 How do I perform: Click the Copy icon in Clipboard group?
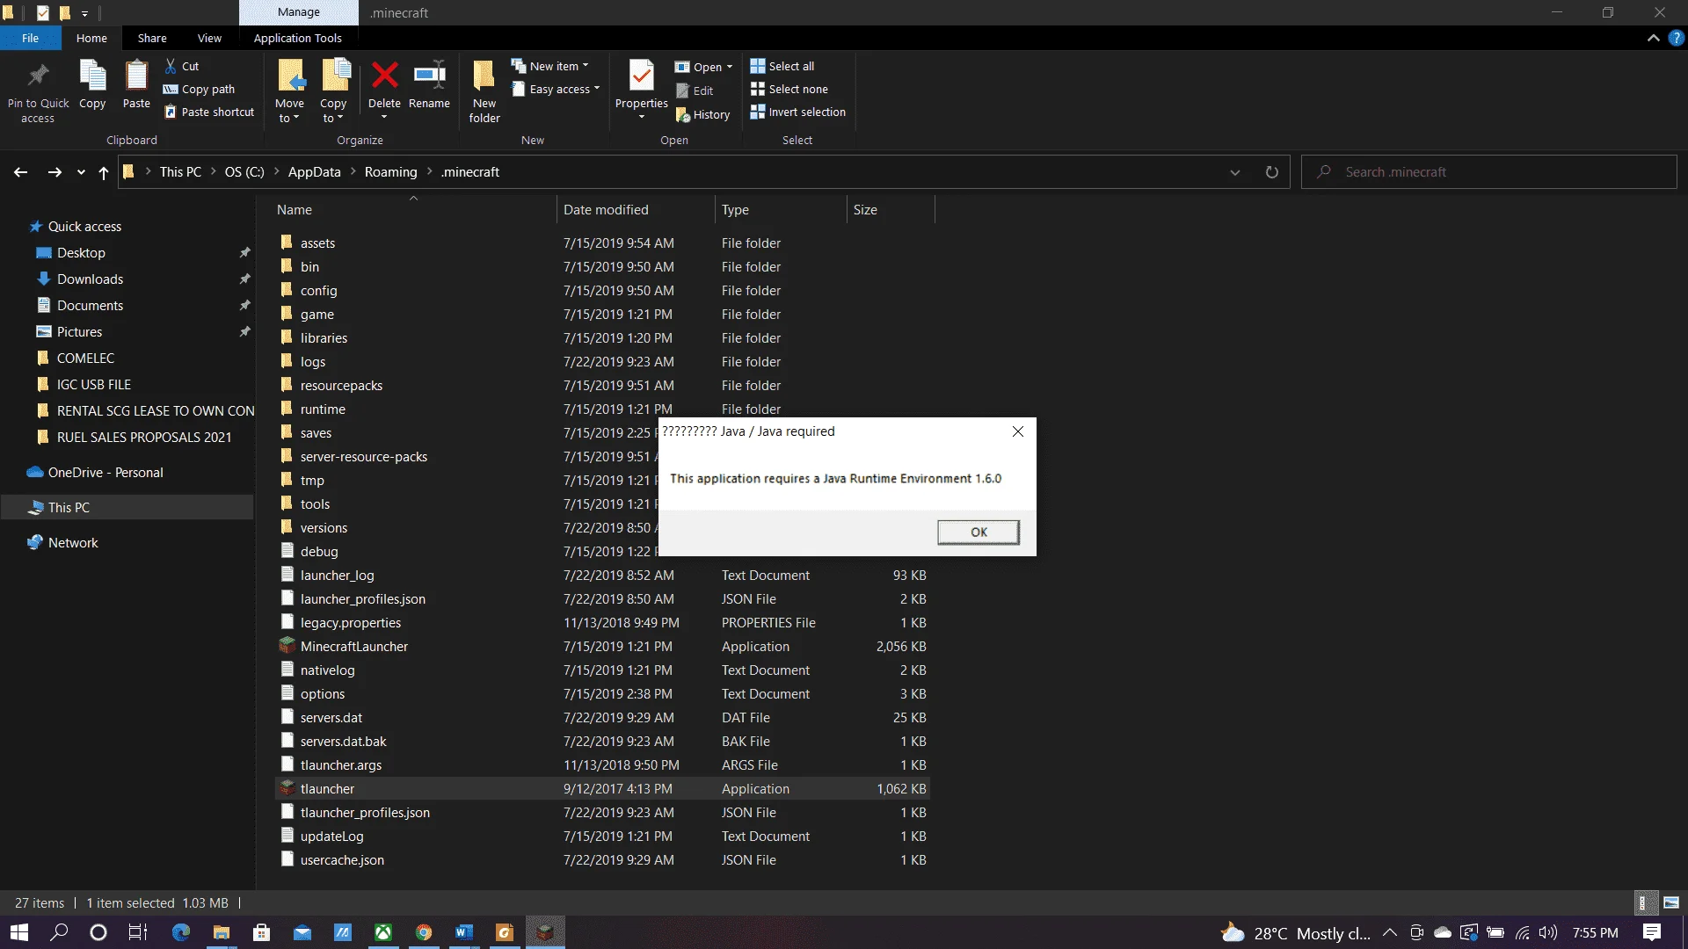(x=92, y=76)
